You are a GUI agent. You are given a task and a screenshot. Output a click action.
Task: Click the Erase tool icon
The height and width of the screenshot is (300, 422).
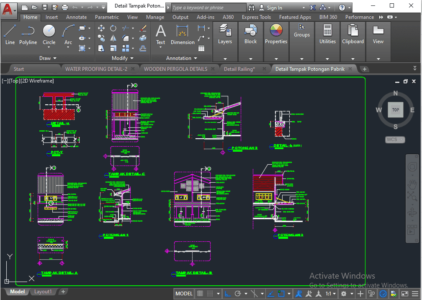[x=143, y=28]
